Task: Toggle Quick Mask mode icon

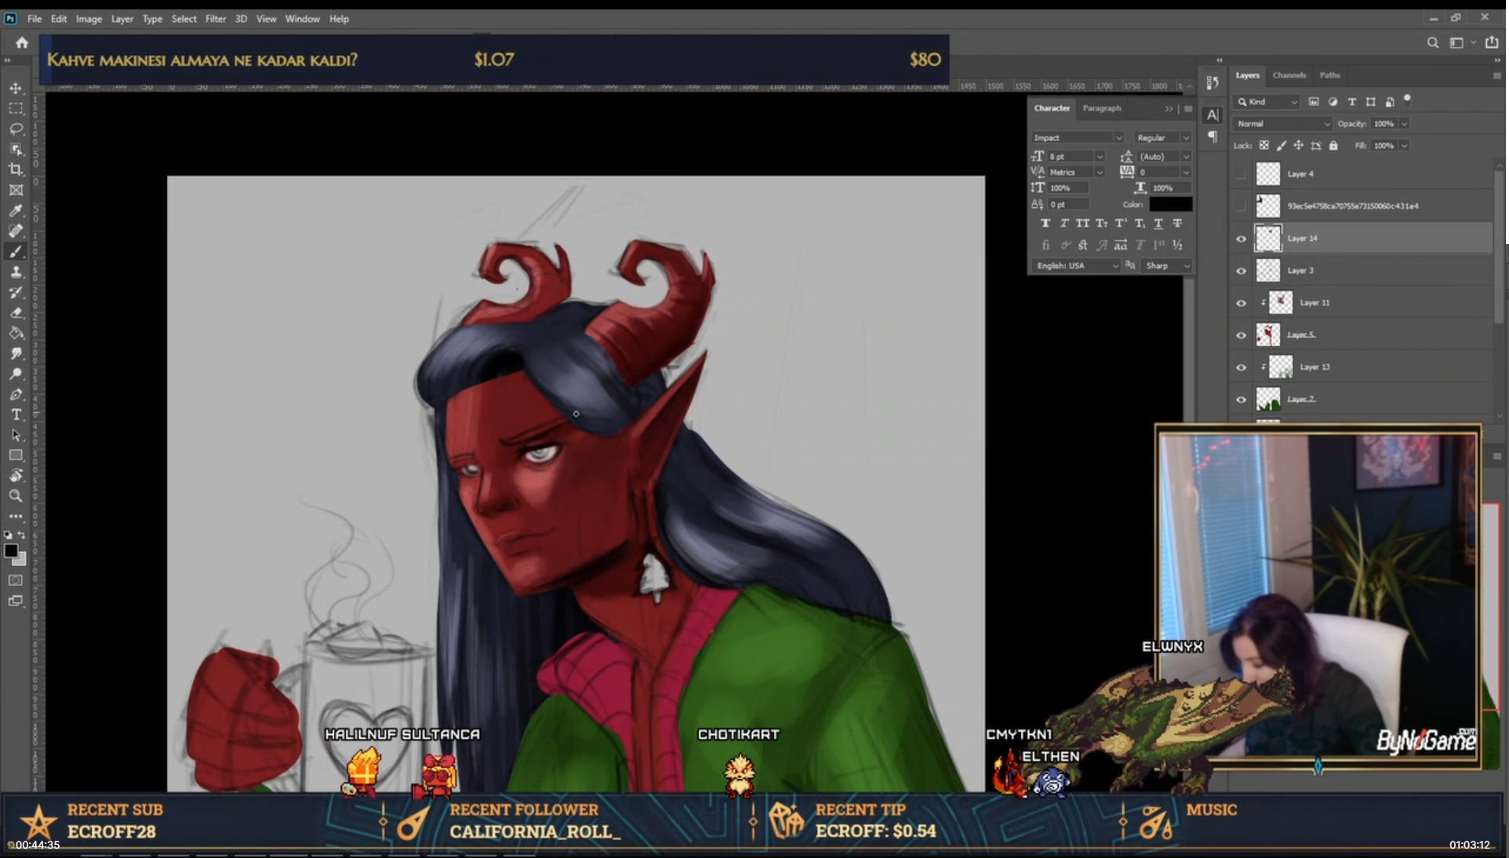Action: pos(16,580)
